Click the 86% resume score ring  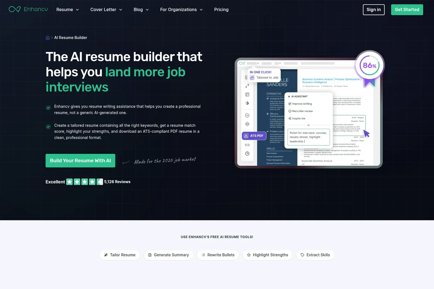point(369,66)
